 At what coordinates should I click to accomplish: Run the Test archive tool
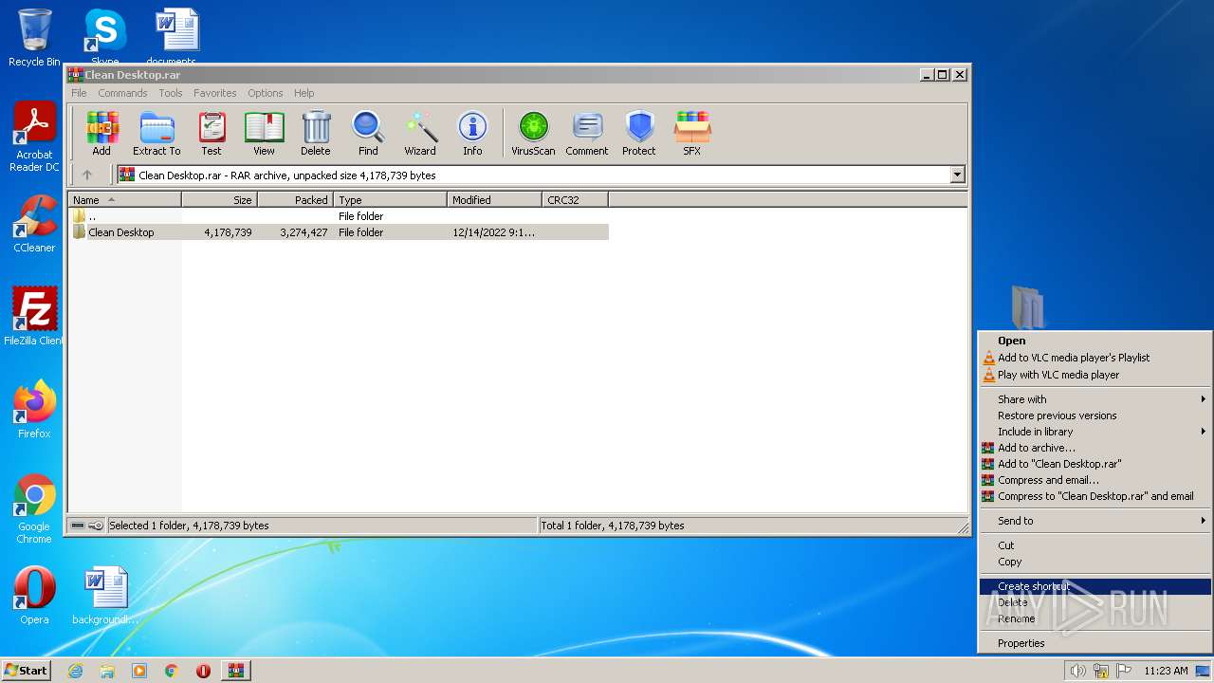tap(212, 133)
